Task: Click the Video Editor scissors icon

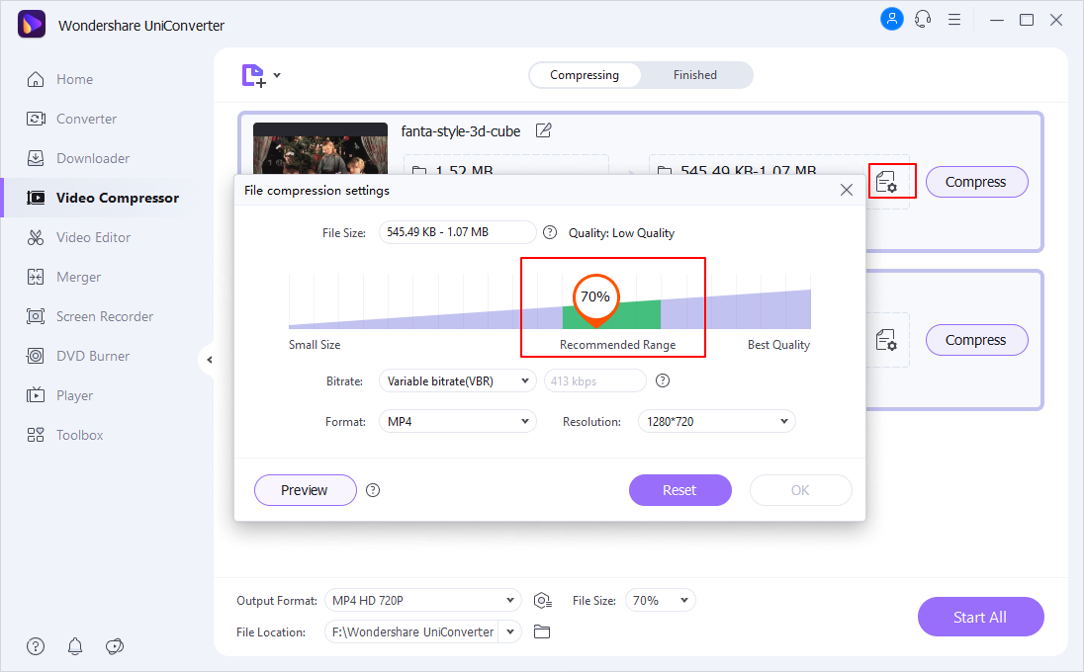Action: (36, 237)
